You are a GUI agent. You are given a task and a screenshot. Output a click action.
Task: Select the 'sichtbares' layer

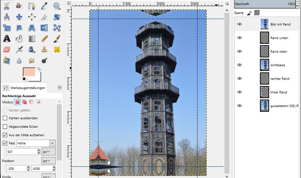(278, 65)
